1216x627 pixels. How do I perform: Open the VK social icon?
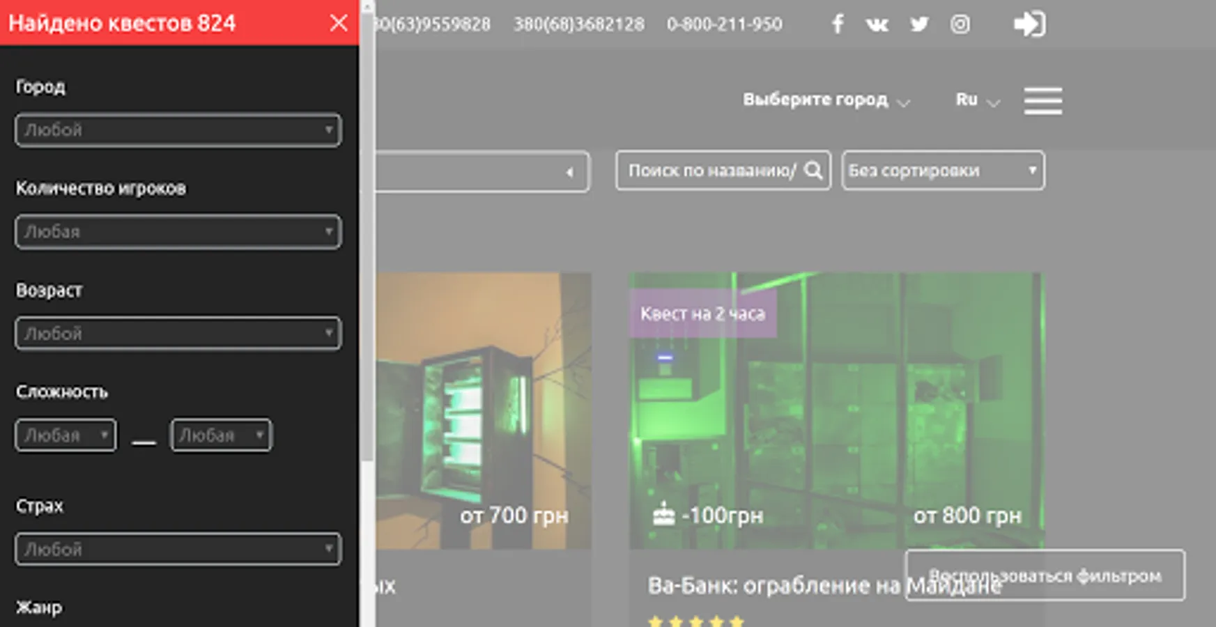(x=877, y=24)
